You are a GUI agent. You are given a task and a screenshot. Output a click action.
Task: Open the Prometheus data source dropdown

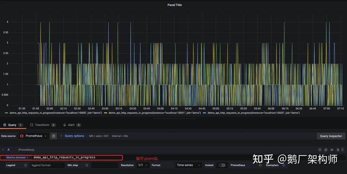click(33, 136)
